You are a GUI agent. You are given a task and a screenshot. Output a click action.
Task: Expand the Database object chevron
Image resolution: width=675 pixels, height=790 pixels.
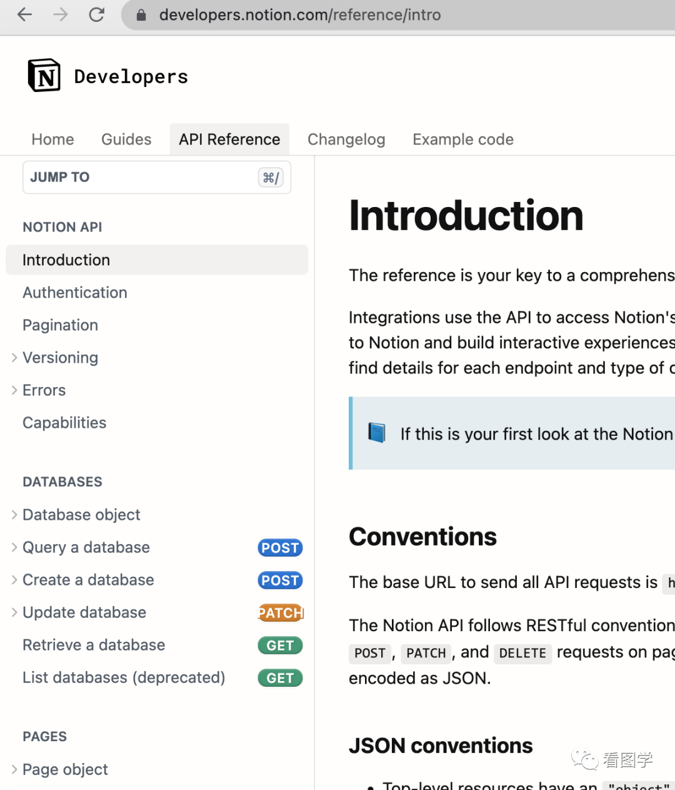coord(14,515)
